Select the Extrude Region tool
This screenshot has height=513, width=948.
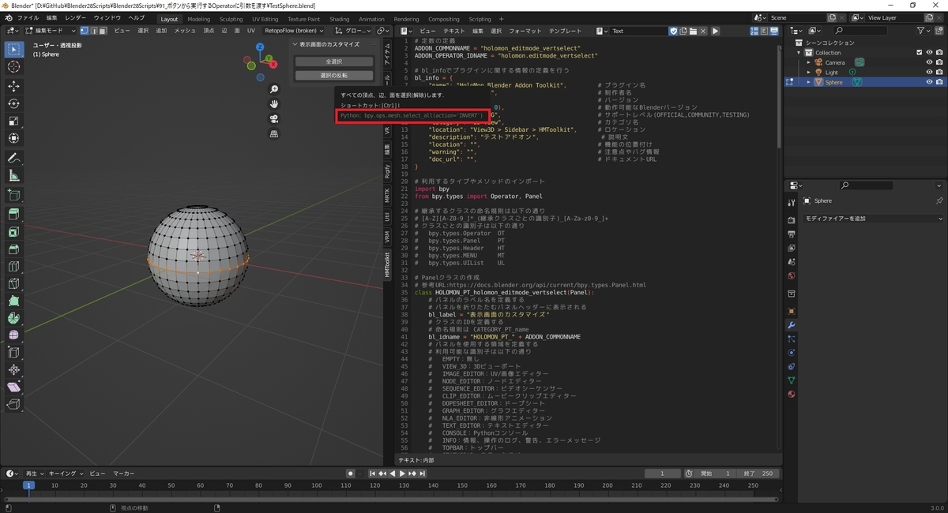13,214
